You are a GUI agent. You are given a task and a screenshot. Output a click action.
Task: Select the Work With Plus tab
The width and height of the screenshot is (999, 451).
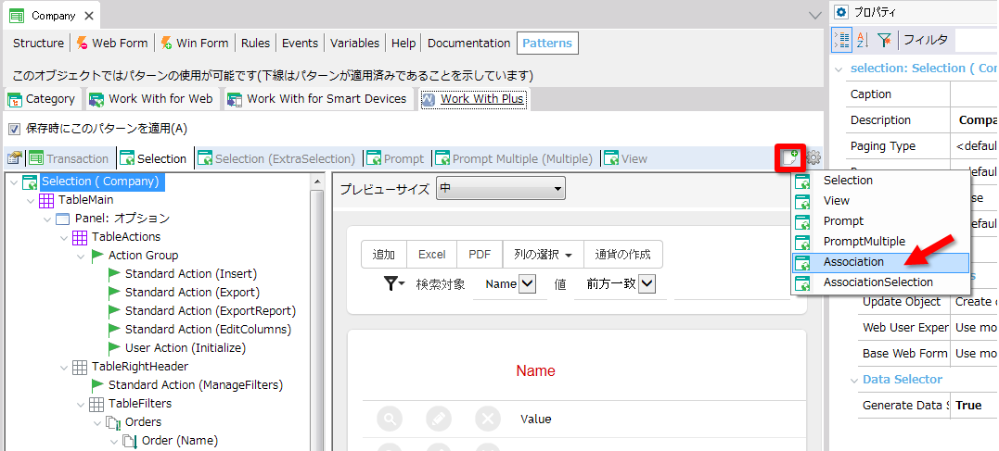(473, 99)
